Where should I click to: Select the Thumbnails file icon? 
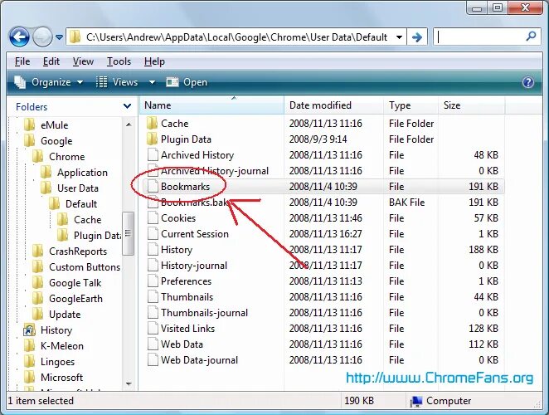point(153,297)
